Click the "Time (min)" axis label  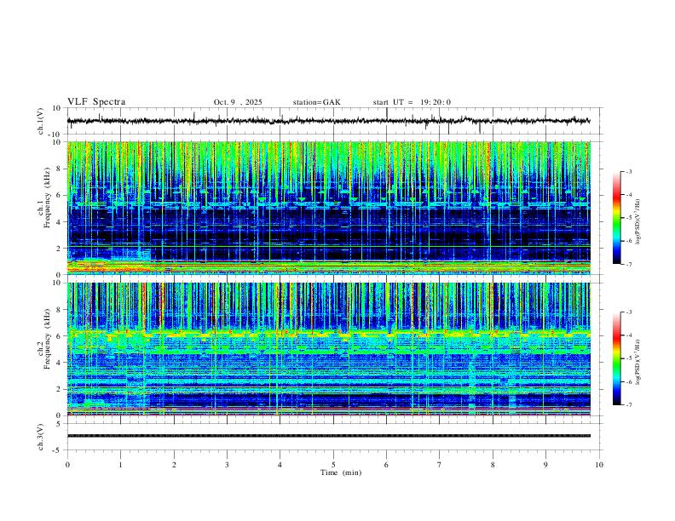click(341, 472)
